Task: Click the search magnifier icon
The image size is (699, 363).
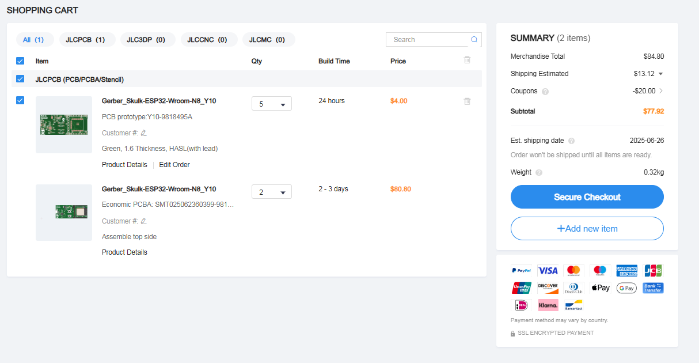Action: (474, 40)
